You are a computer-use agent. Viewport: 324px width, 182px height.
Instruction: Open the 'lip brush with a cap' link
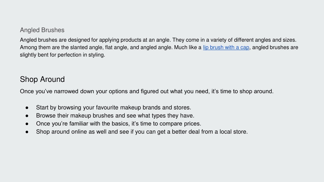[x=226, y=47]
